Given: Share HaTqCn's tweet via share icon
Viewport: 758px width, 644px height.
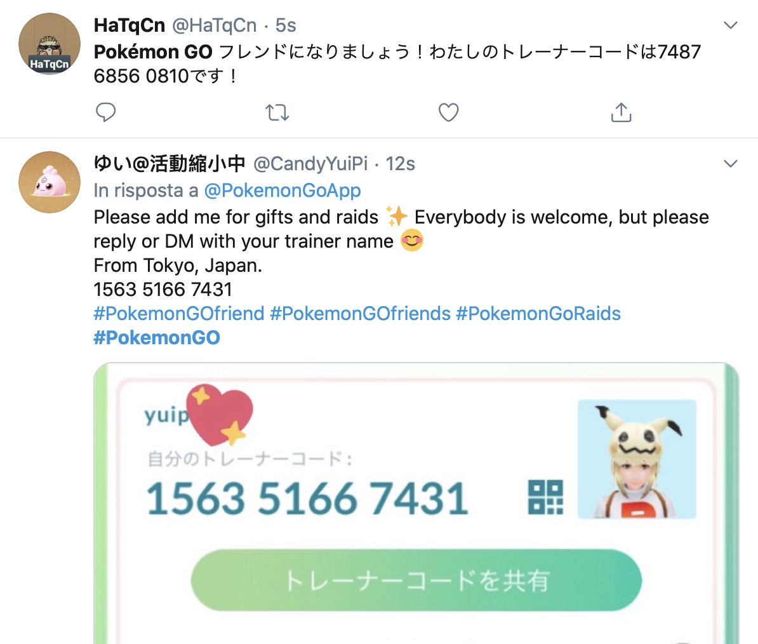Looking at the screenshot, I should (x=622, y=112).
